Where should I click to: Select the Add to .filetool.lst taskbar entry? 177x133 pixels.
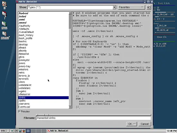click(58, 131)
